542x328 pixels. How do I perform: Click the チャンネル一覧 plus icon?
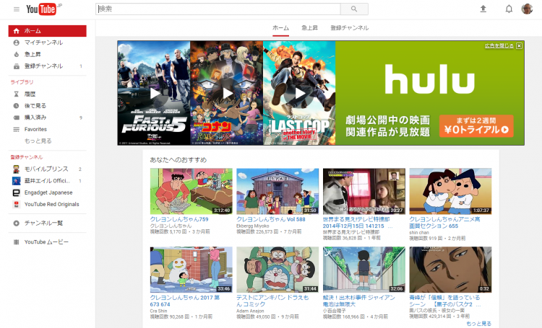click(x=16, y=223)
